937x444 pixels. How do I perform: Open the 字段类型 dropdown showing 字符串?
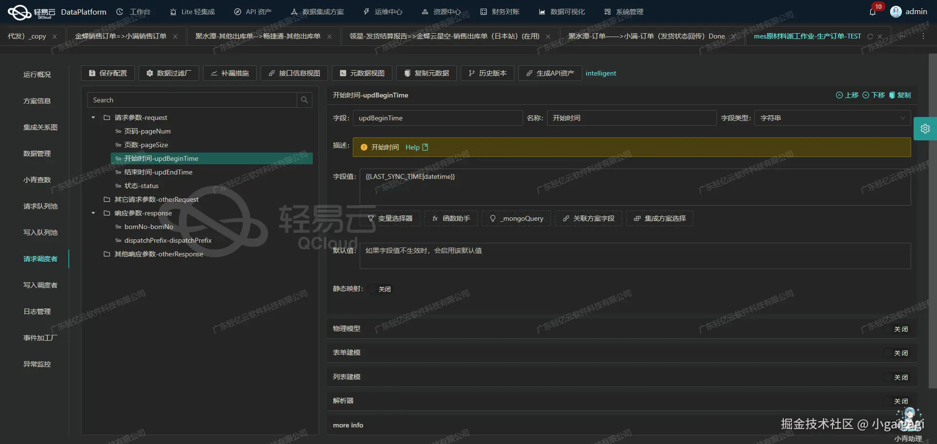(x=832, y=118)
